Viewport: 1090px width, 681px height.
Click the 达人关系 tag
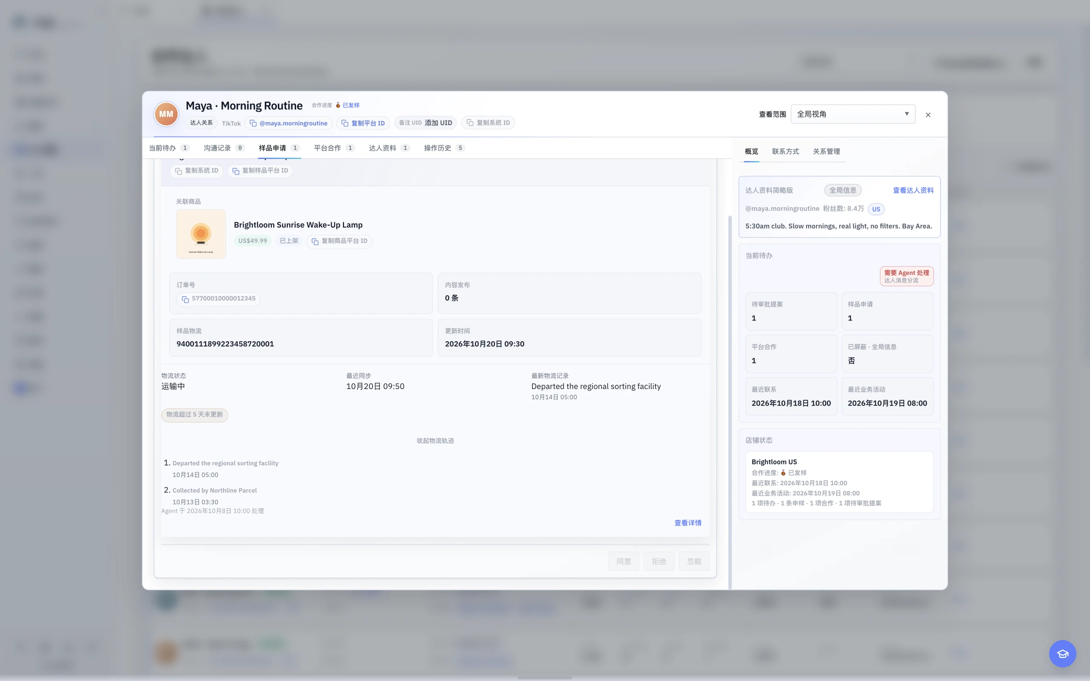[201, 123]
